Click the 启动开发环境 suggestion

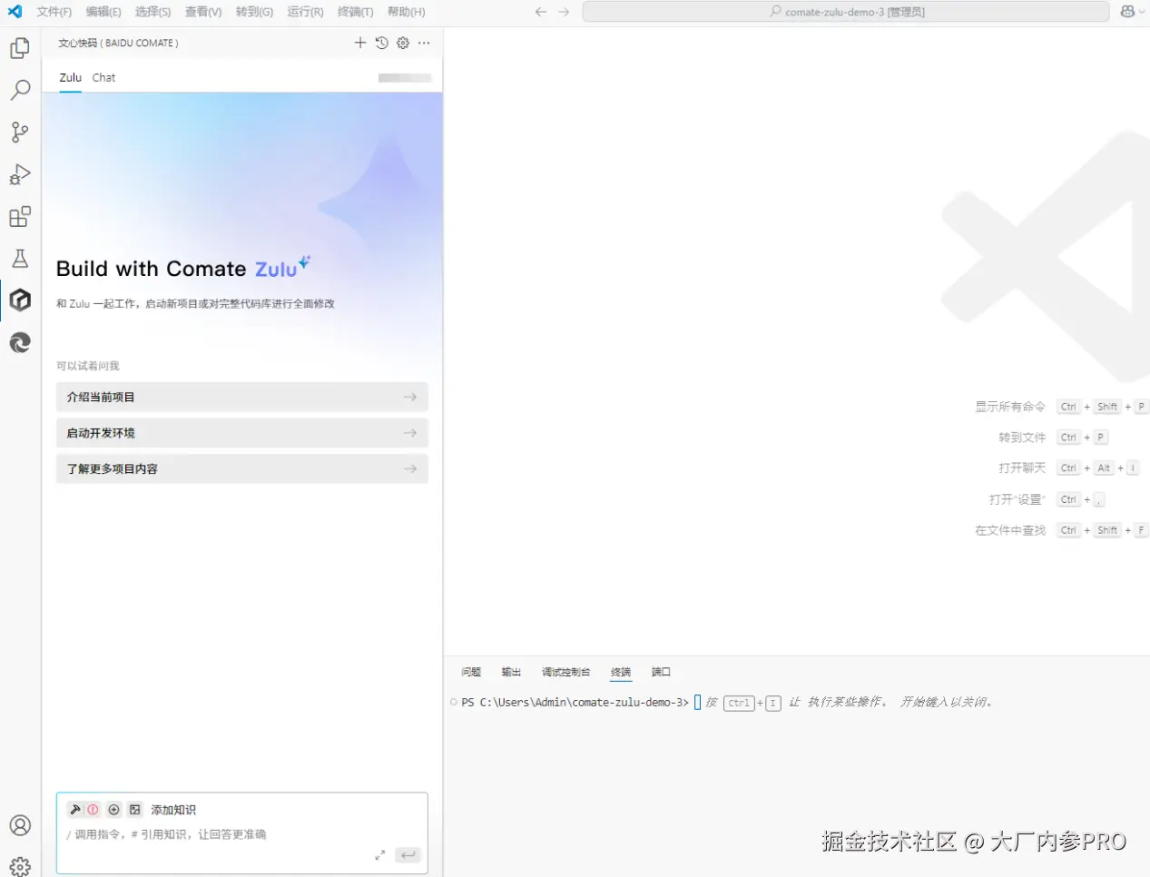point(241,433)
